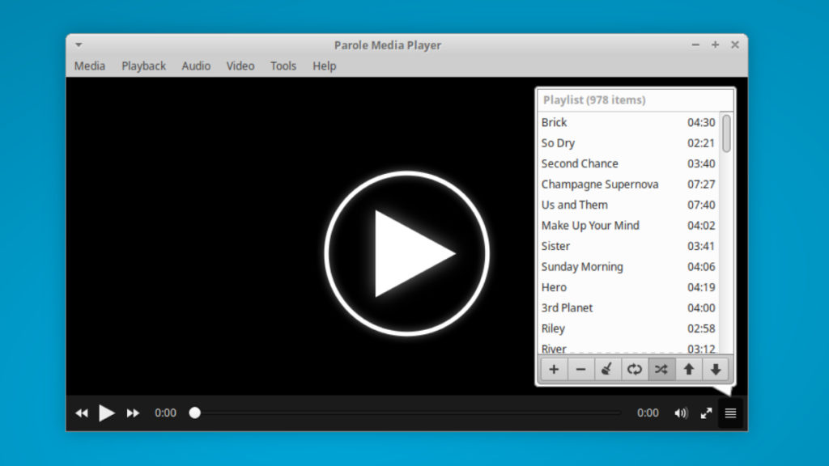Remove selected item using minus button
829x466 pixels.
click(580, 370)
